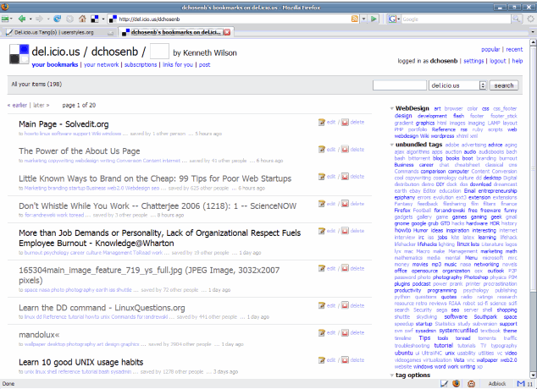The height and width of the screenshot is (389, 537).
Task: Close the dchosenb's bookmarks tab
Action: (x=227, y=32)
